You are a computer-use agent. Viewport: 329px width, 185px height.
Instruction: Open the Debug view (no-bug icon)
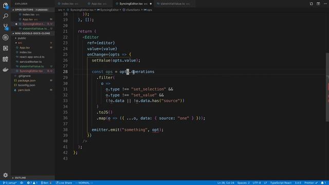coord(6,38)
